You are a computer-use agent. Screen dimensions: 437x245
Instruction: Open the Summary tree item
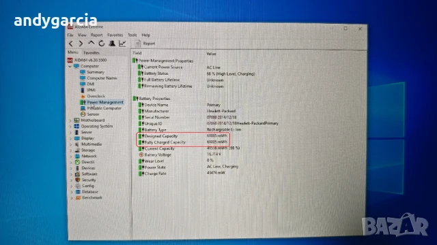click(92, 72)
